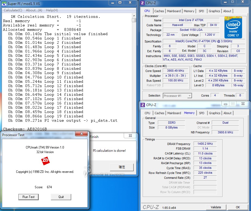Minimize the lower CPU-Z Memory window
Viewport: 251px width, 211px height.
click(x=226, y=104)
